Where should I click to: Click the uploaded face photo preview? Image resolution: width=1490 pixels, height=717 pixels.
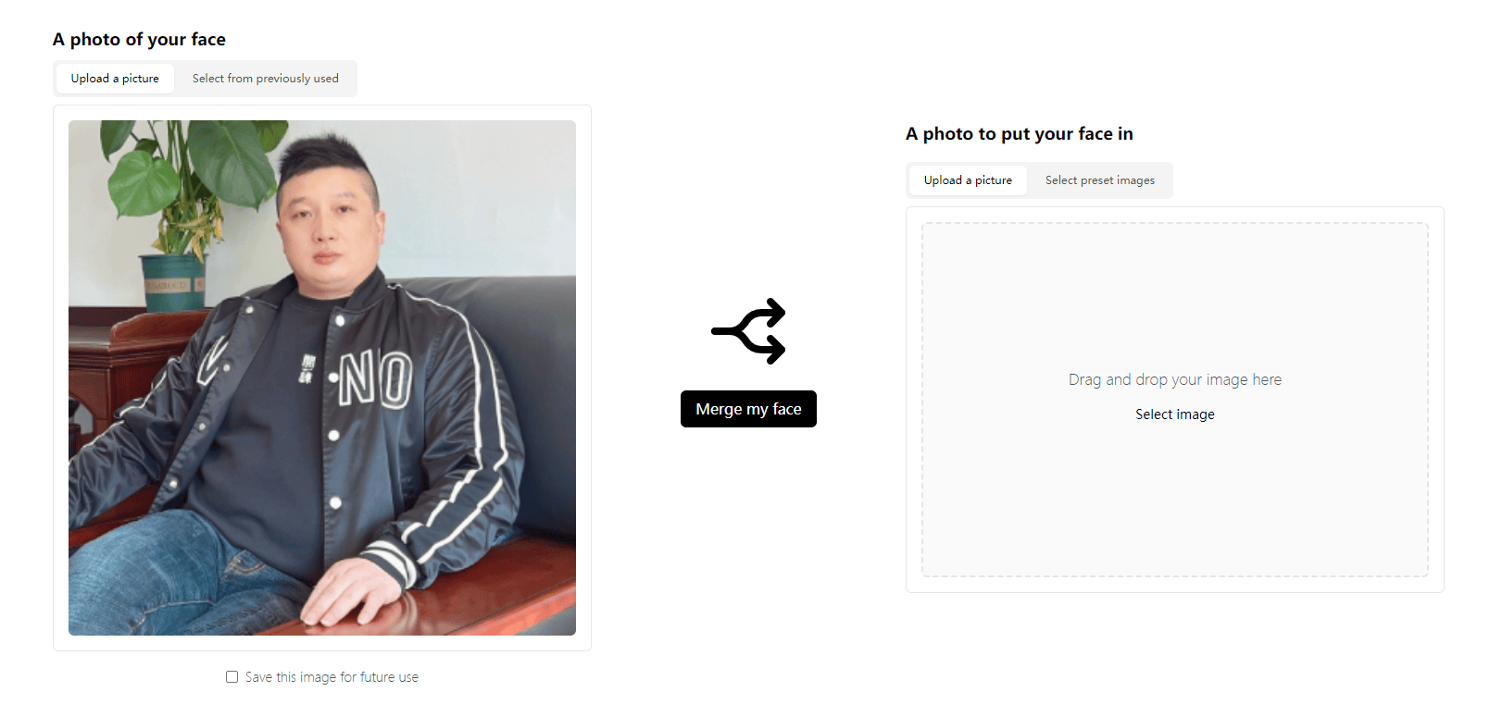(x=321, y=377)
